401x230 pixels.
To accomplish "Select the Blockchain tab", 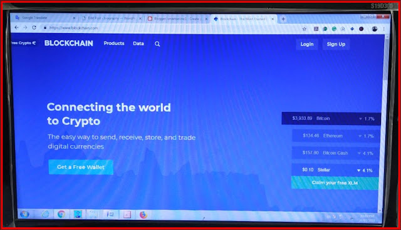I will (244, 19).
